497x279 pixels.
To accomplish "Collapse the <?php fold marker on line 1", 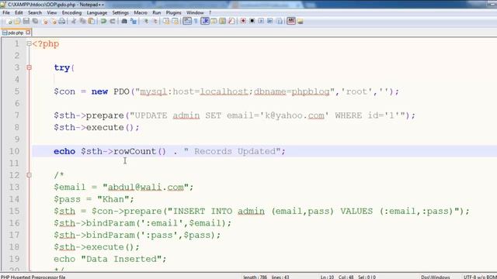I will coord(29,43).
